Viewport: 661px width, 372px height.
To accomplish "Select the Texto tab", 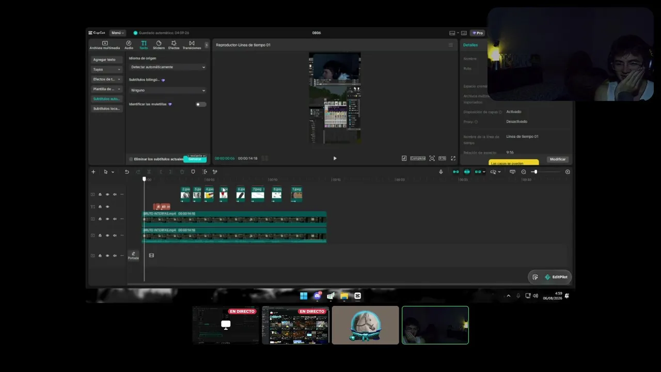I will [144, 45].
